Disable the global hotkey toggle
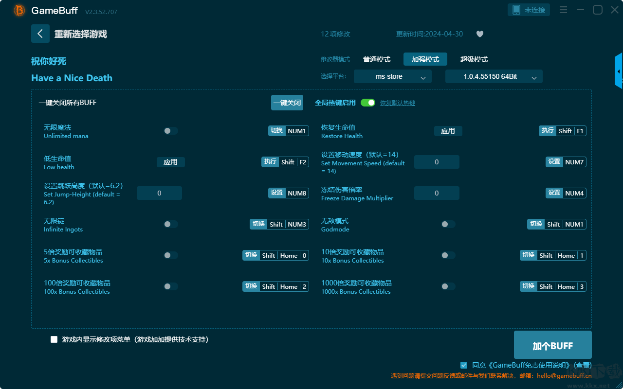623x389 pixels. 368,103
